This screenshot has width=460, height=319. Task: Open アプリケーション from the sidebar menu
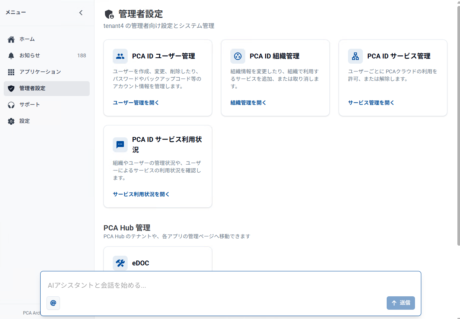click(40, 72)
